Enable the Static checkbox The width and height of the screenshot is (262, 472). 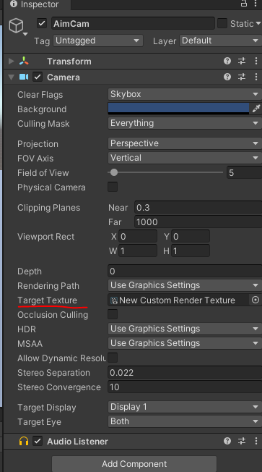coord(222,23)
